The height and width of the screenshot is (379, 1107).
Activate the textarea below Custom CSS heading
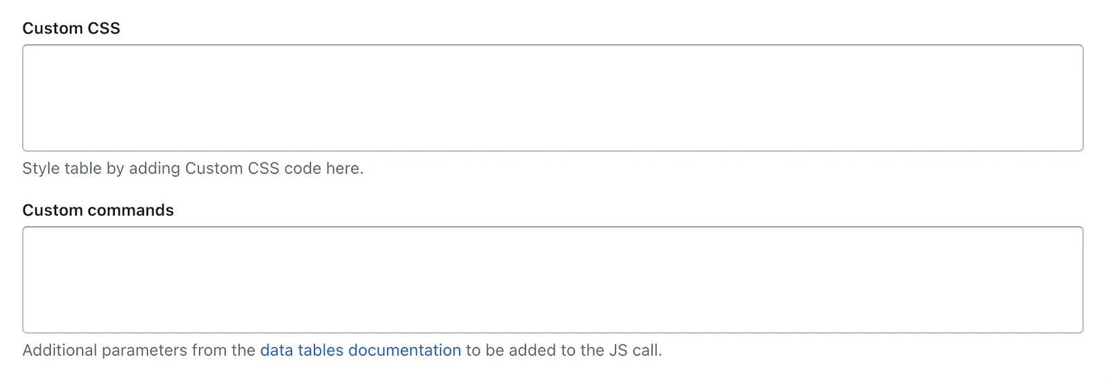(x=553, y=98)
